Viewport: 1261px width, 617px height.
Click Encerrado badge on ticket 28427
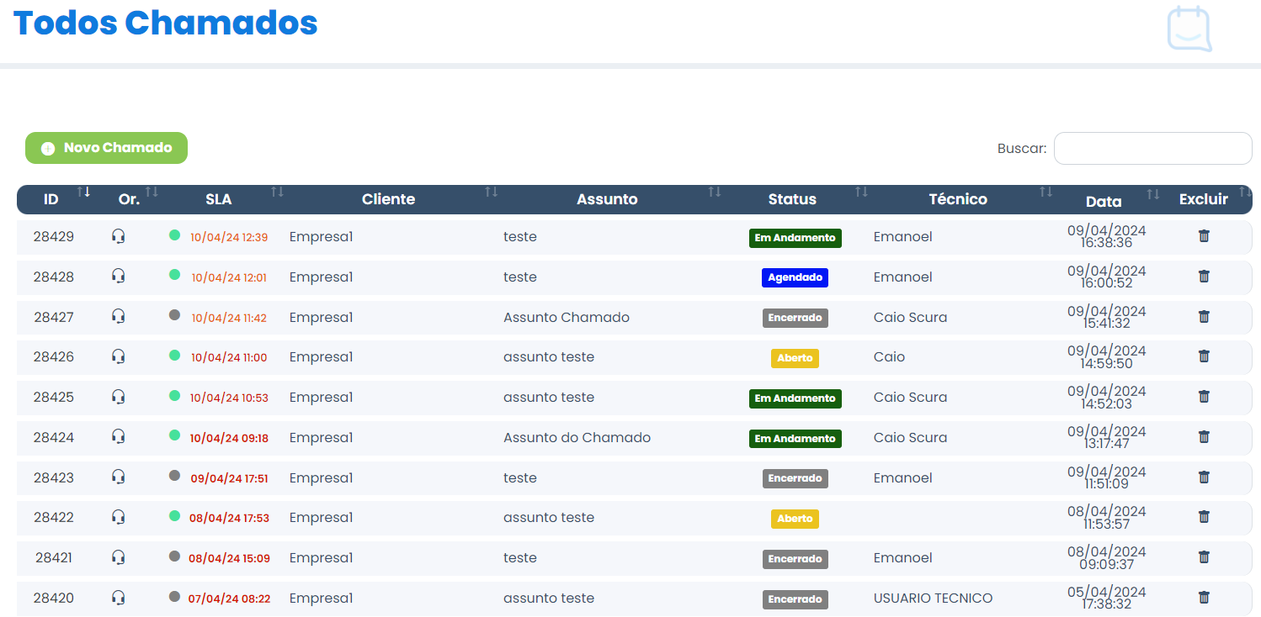[x=795, y=318]
